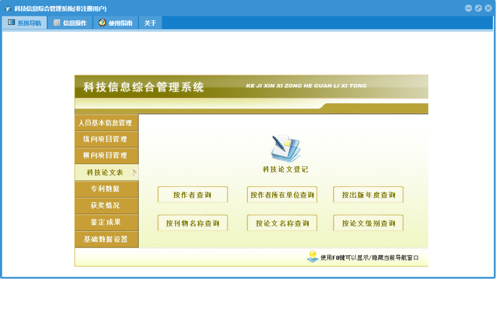The width and height of the screenshot is (496, 326).
Task: Select 纵向项目管理 in sidebar
Action: click(x=107, y=139)
